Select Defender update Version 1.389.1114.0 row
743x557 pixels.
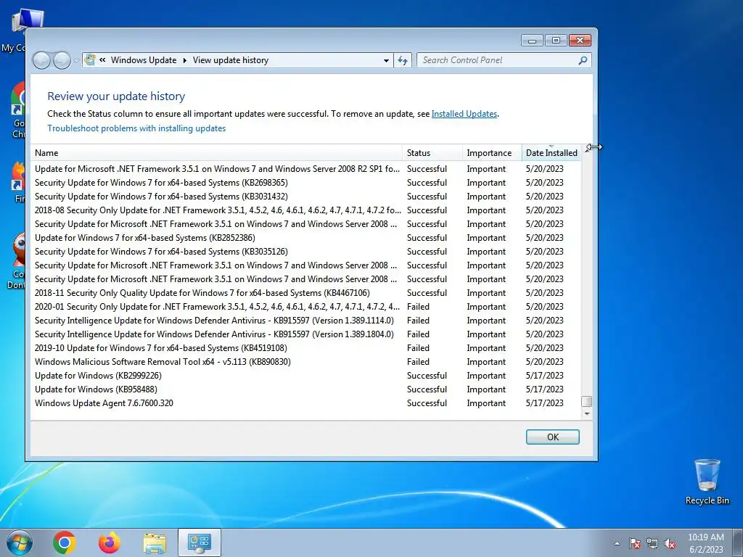point(305,321)
